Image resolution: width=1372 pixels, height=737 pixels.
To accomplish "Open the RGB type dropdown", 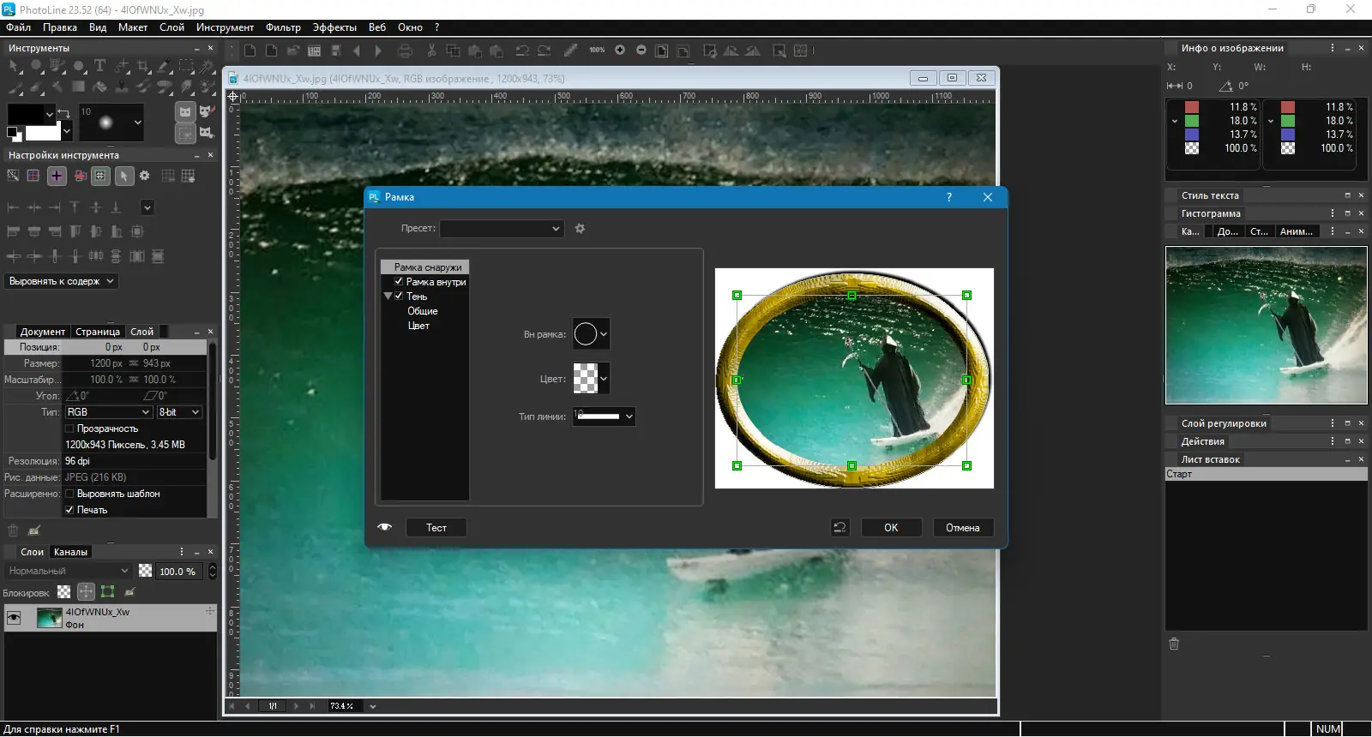I will coord(109,412).
